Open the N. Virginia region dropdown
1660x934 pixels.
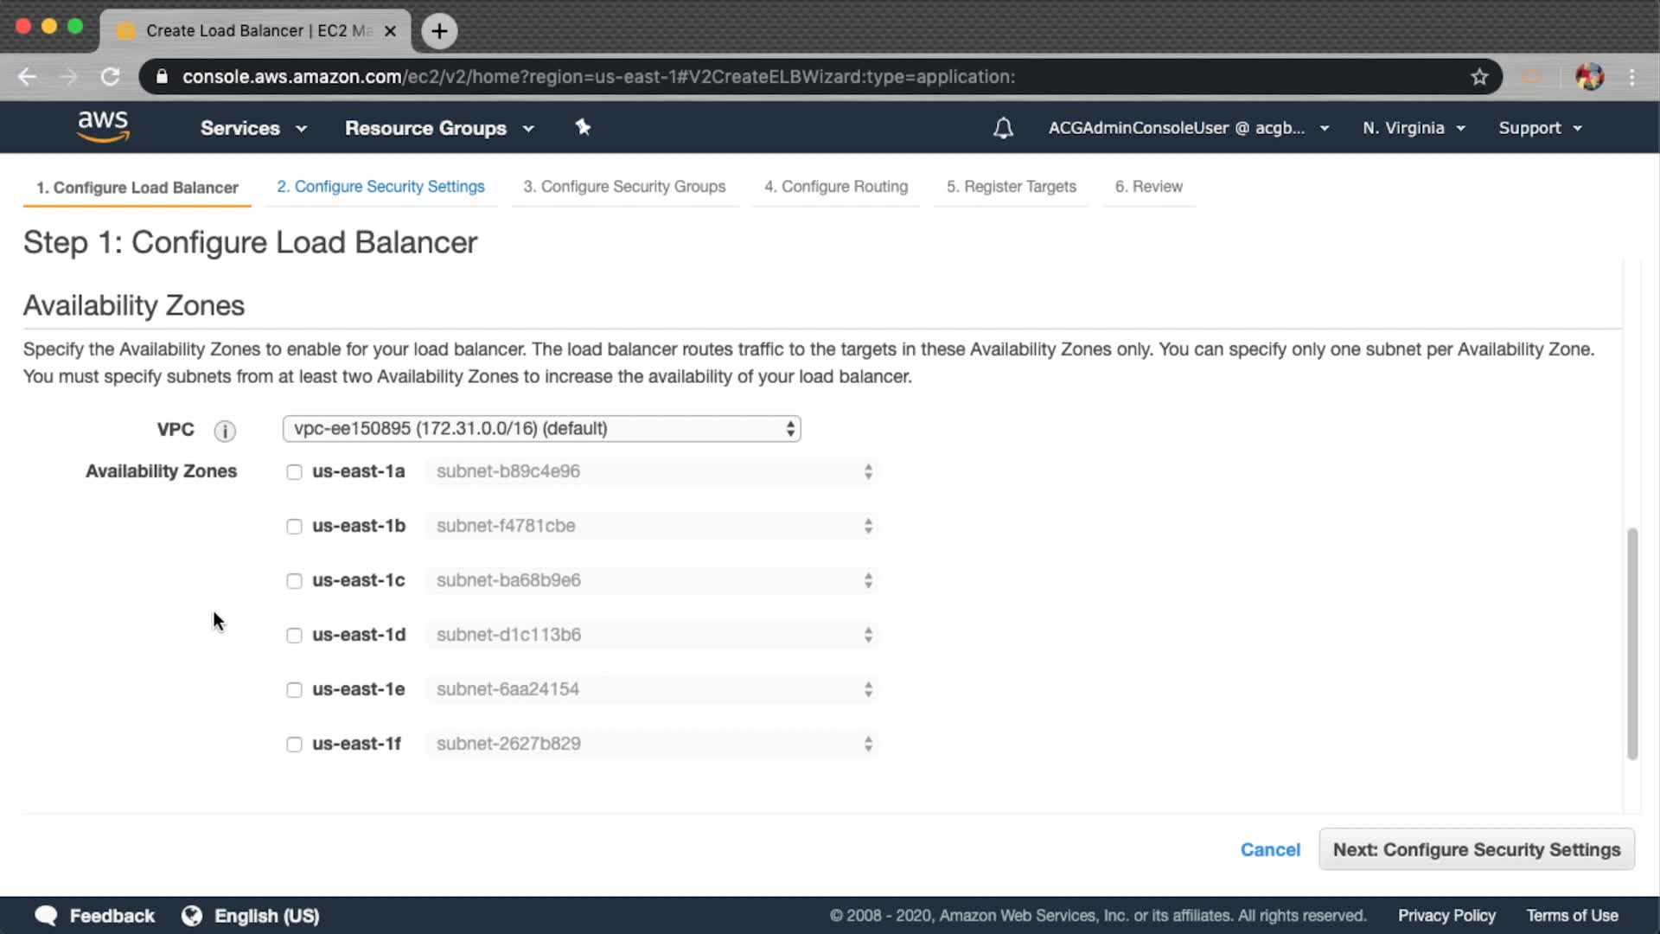point(1413,128)
